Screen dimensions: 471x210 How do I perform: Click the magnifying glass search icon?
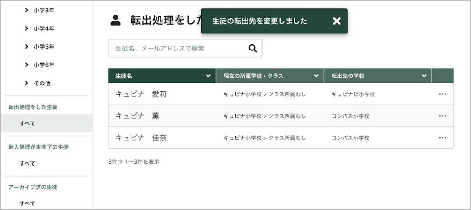(253, 49)
